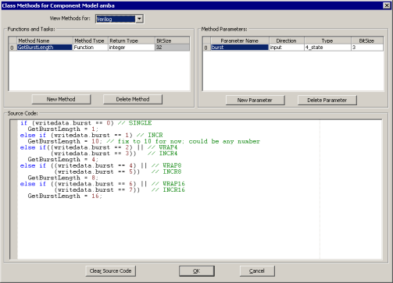
Task: Click the code line with INCR16 comment
Action: (x=120, y=189)
